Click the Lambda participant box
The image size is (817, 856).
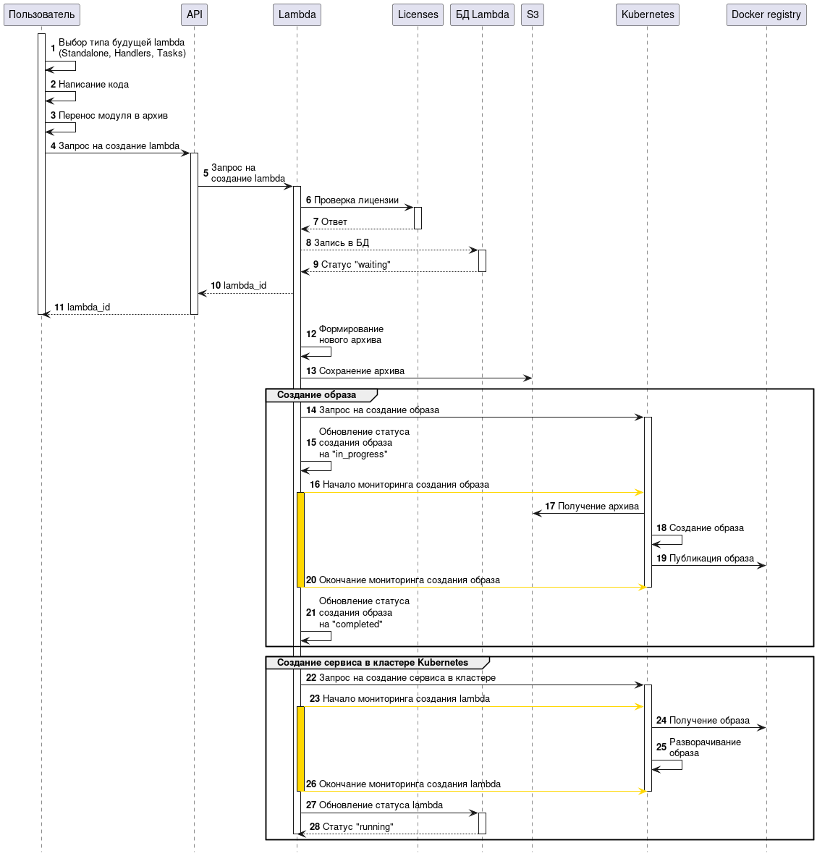coord(297,14)
